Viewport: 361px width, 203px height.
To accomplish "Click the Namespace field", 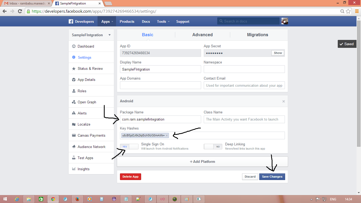I will coord(244,69).
